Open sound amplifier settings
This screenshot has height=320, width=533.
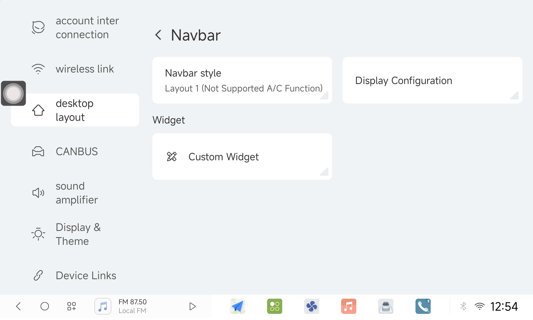(x=75, y=193)
